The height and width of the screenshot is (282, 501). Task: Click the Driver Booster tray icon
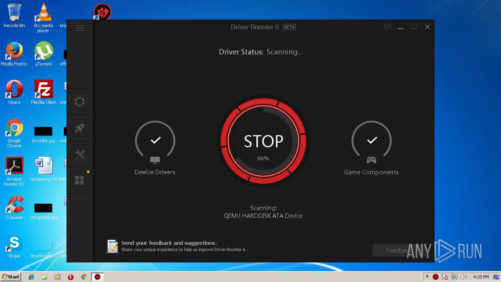pyautogui.click(x=436, y=277)
